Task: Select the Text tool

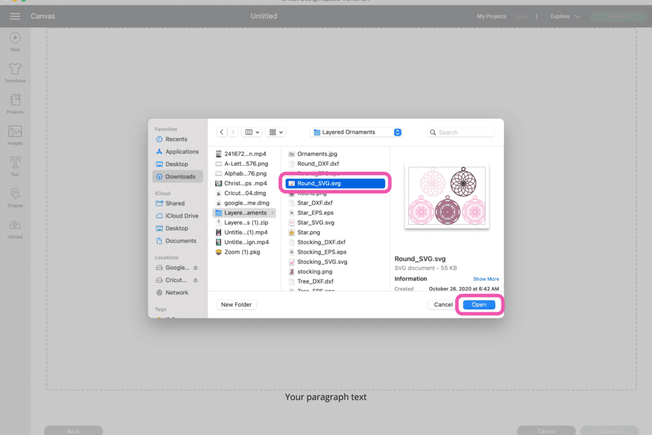Action: (15, 166)
